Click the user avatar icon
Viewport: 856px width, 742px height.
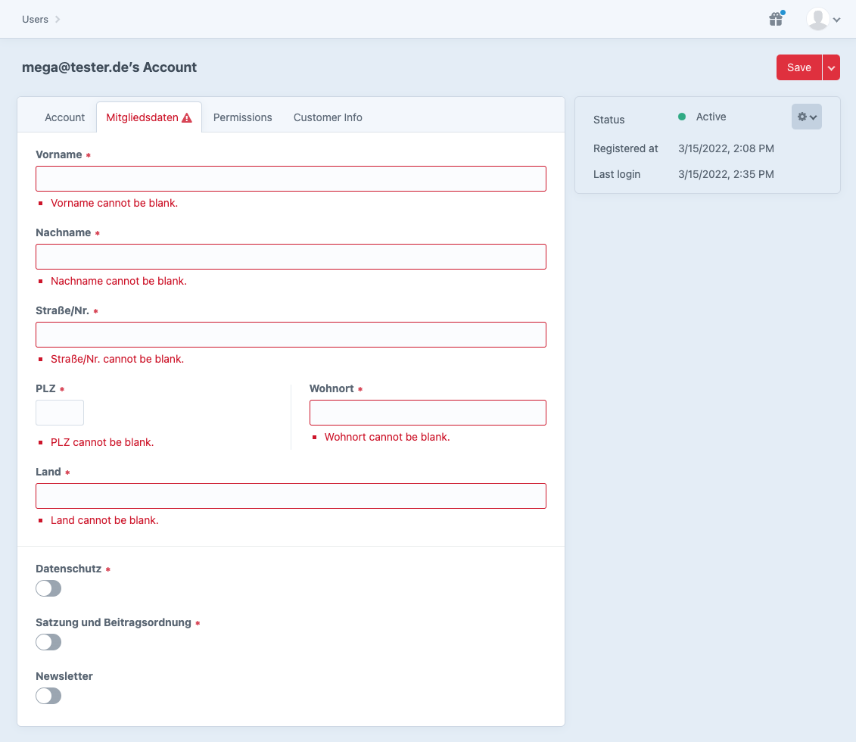click(x=820, y=19)
